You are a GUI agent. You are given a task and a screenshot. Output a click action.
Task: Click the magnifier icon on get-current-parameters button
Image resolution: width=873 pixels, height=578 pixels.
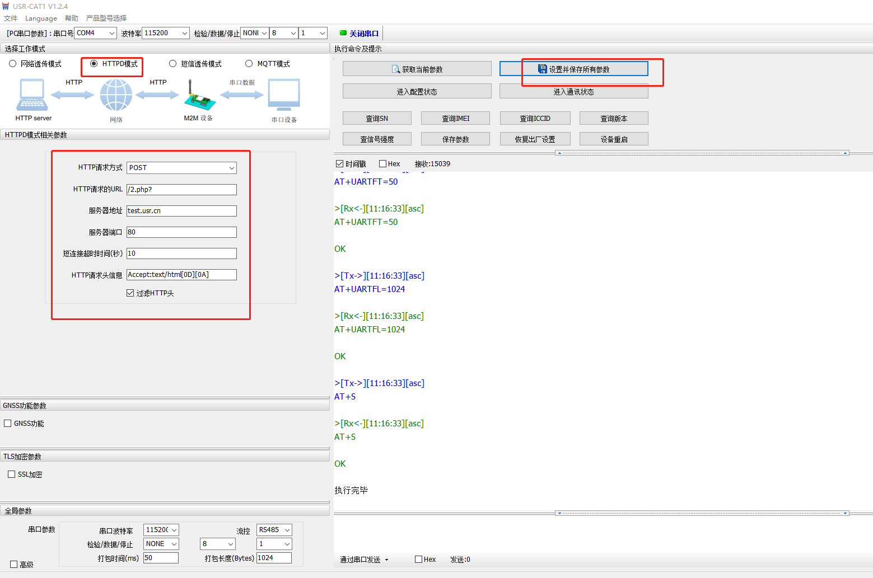[x=396, y=69]
